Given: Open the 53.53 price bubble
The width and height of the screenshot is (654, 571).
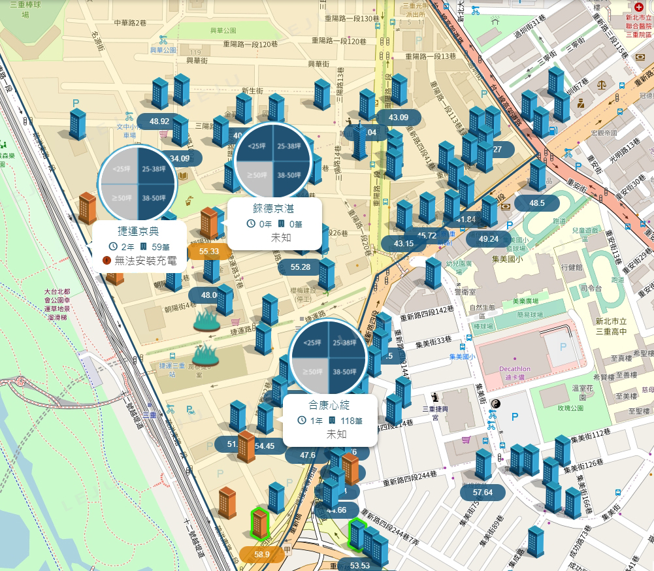Looking at the screenshot, I should point(359,565).
